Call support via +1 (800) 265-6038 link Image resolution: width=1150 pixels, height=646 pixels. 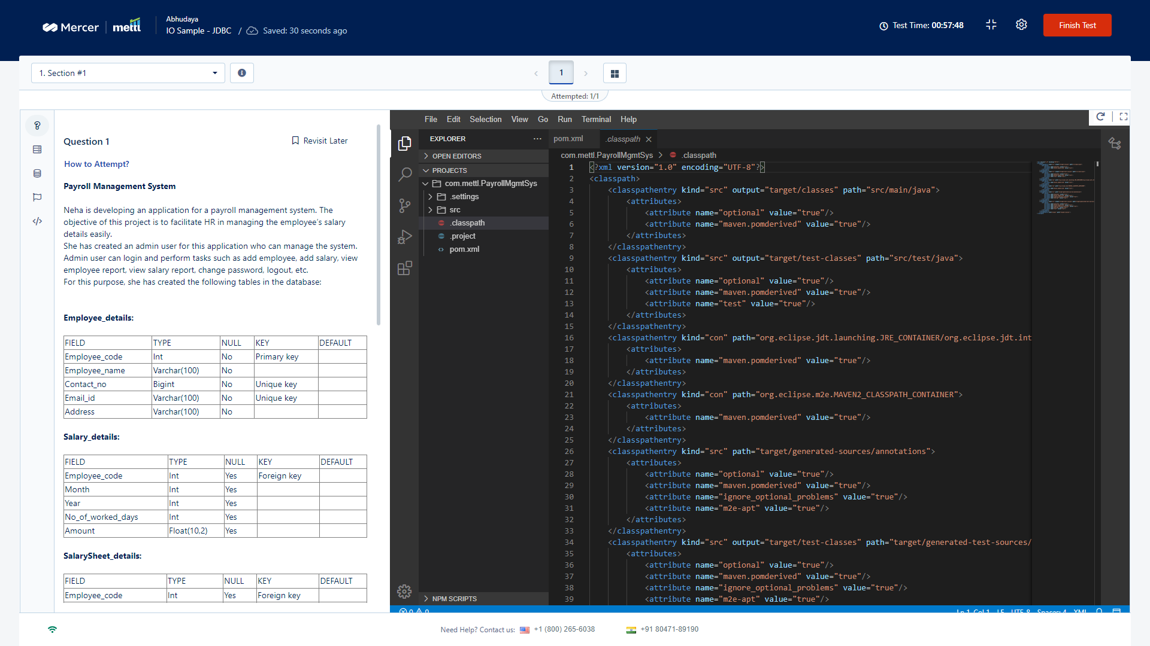point(564,629)
